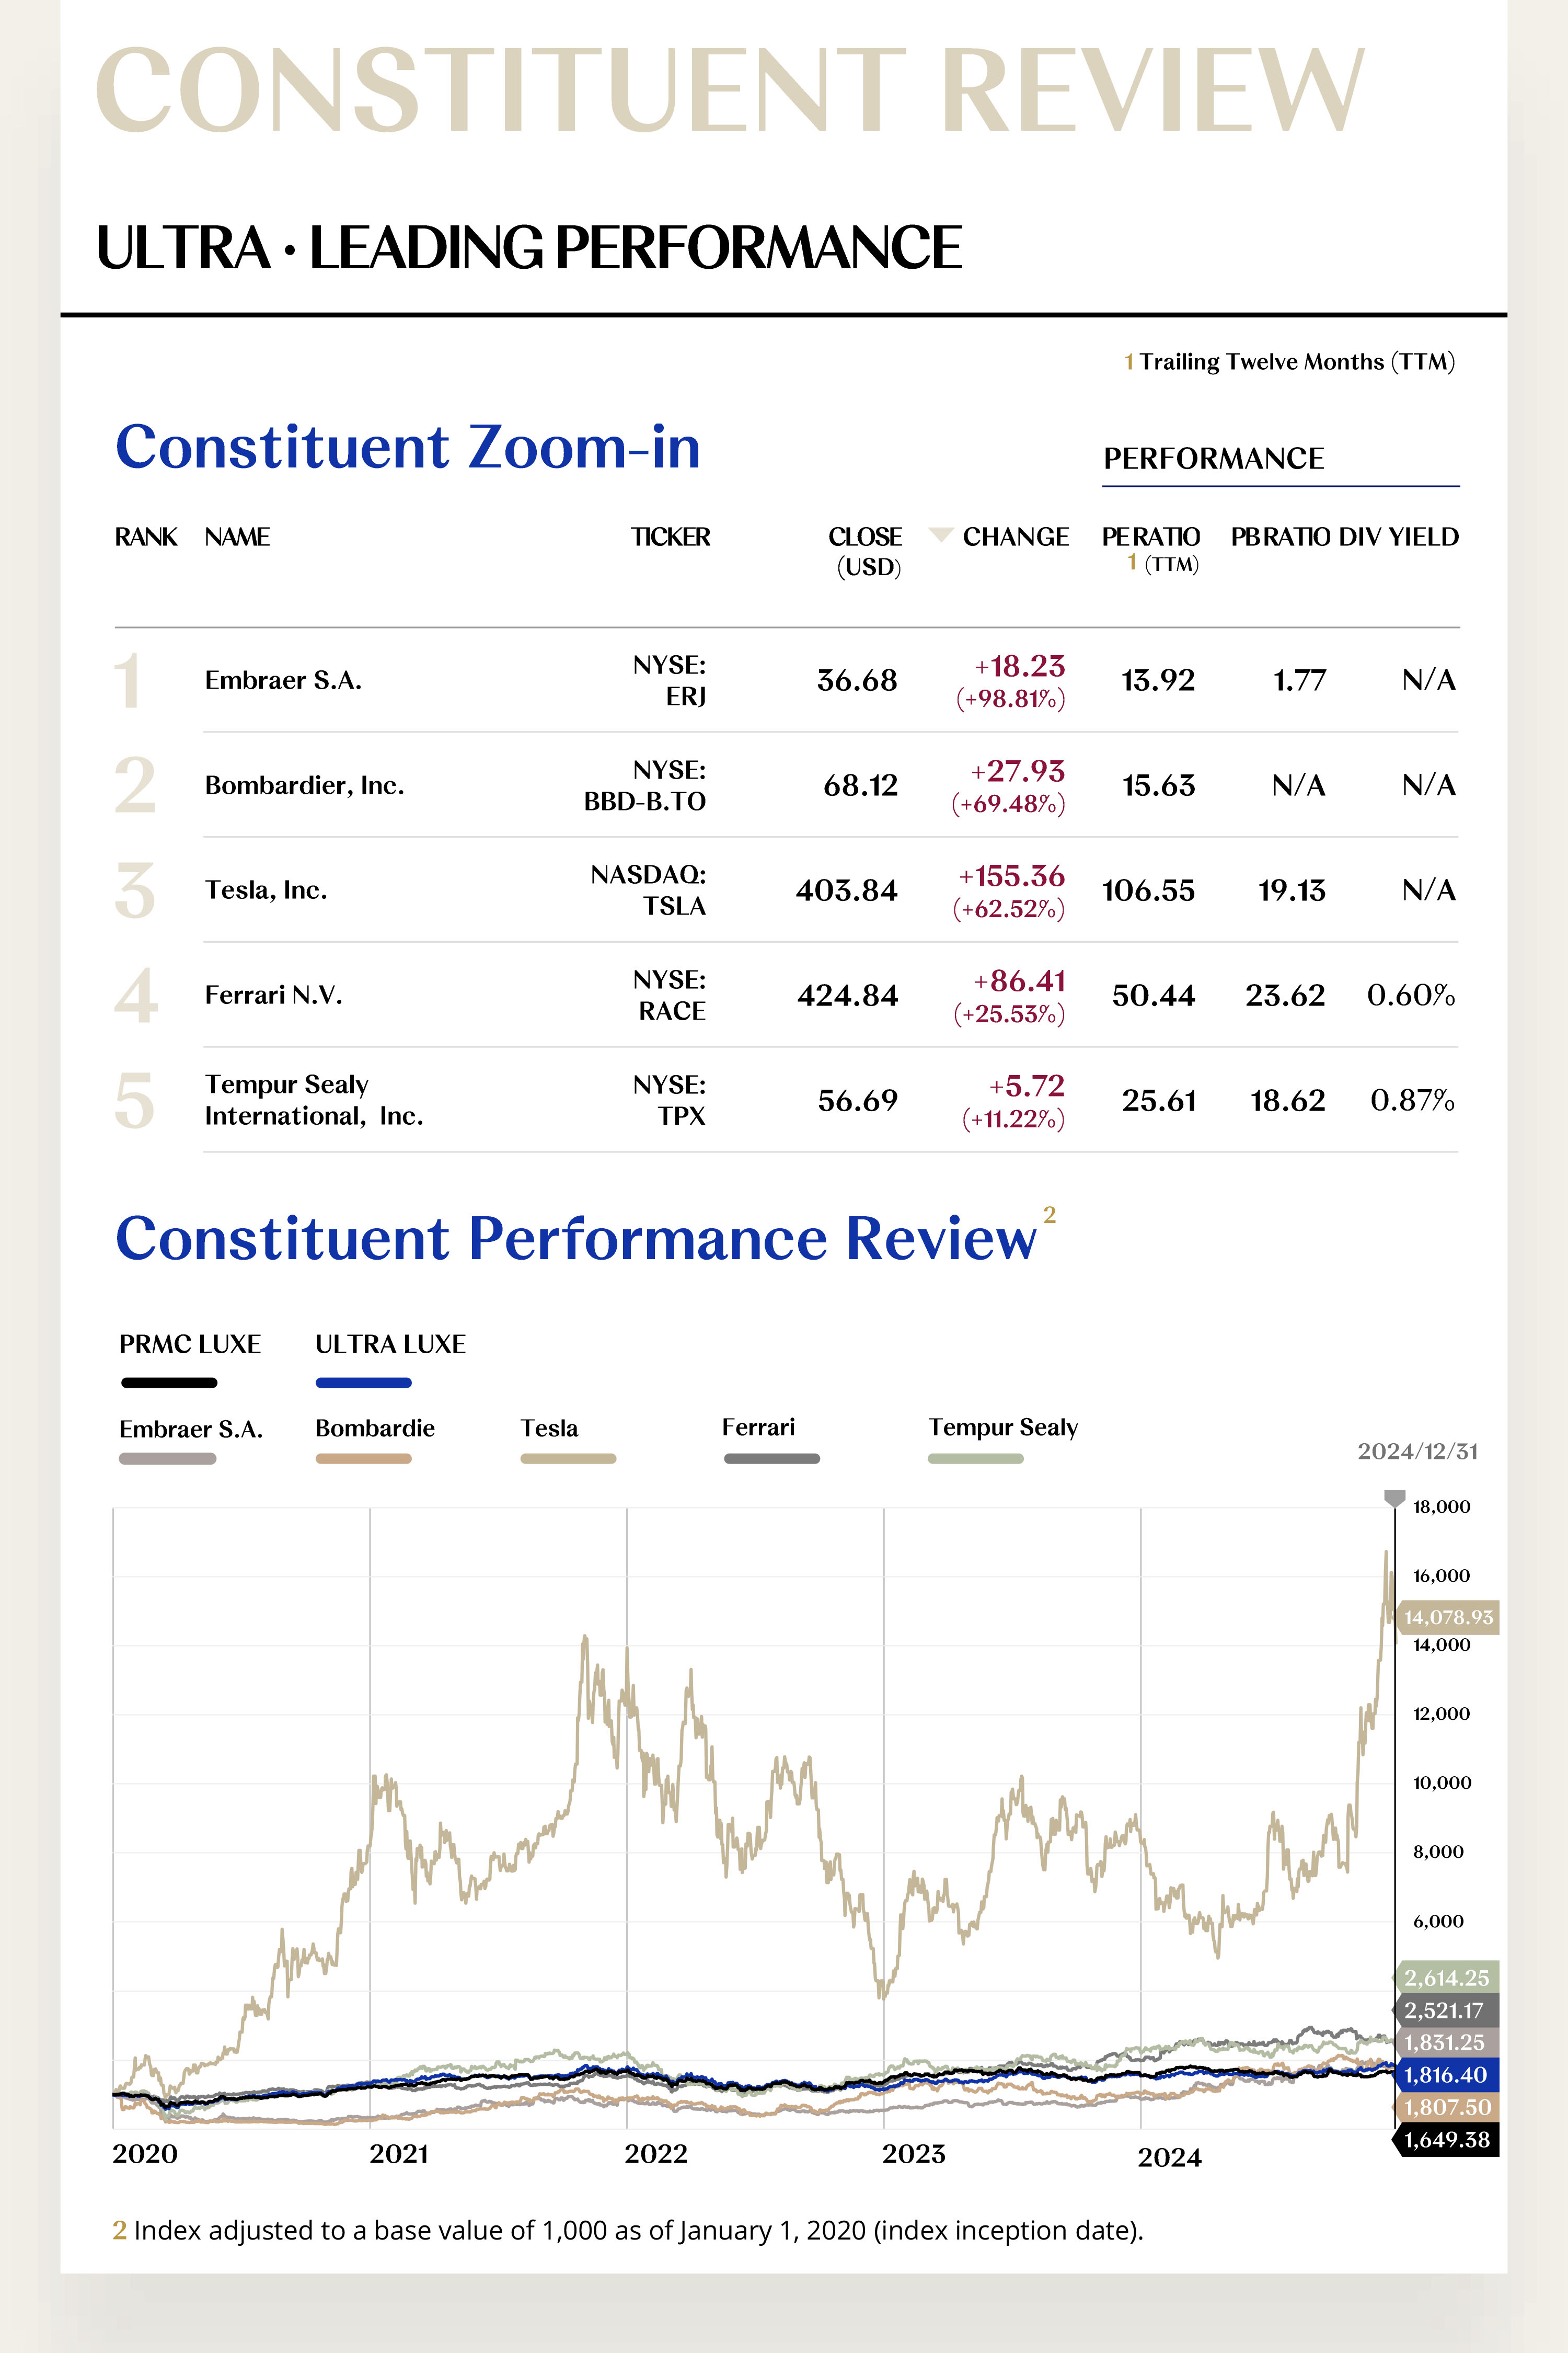Open the Bombardier, Inc. constituent
Screen dimensions: 1568x2353
[304, 785]
